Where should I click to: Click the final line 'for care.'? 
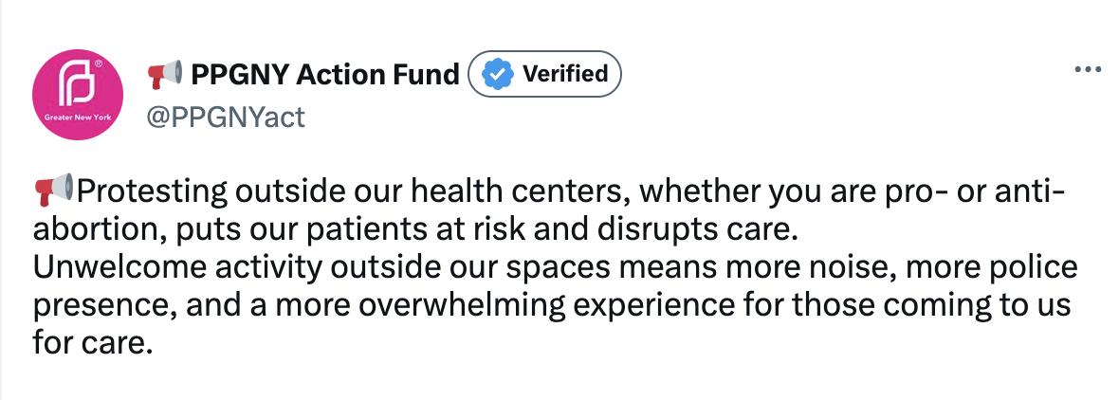point(92,344)
